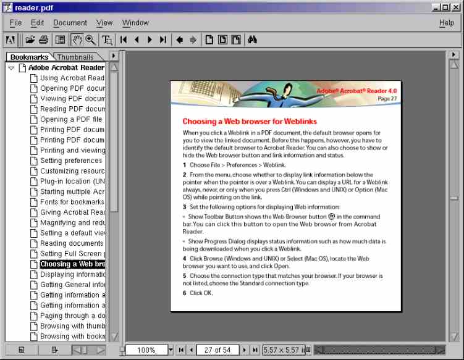Select the Browsing with thumb bookmark
464x360 pixels.
(72, 326)
